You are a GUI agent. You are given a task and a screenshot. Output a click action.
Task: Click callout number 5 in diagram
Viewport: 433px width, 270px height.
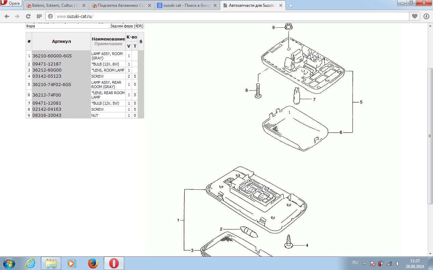click(x=361, y=102)
